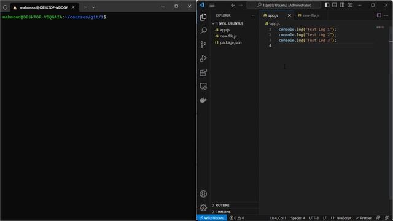Click the Prettier status bar item
Image resolution: width=393 pixels, height=221 pixels.
pos(364,218)
